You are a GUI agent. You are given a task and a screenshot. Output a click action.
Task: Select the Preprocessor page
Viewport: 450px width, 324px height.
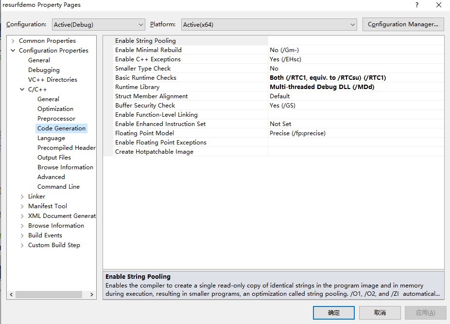(56, 119)
